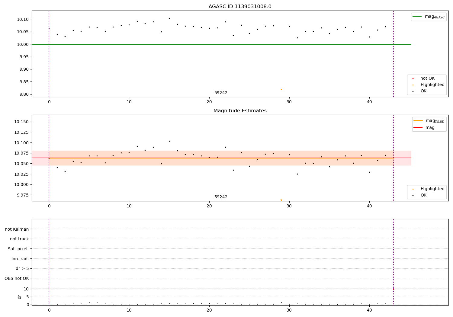
Task: Click x-axis tick "40" under the dr panel
Action: click(369, 310)
